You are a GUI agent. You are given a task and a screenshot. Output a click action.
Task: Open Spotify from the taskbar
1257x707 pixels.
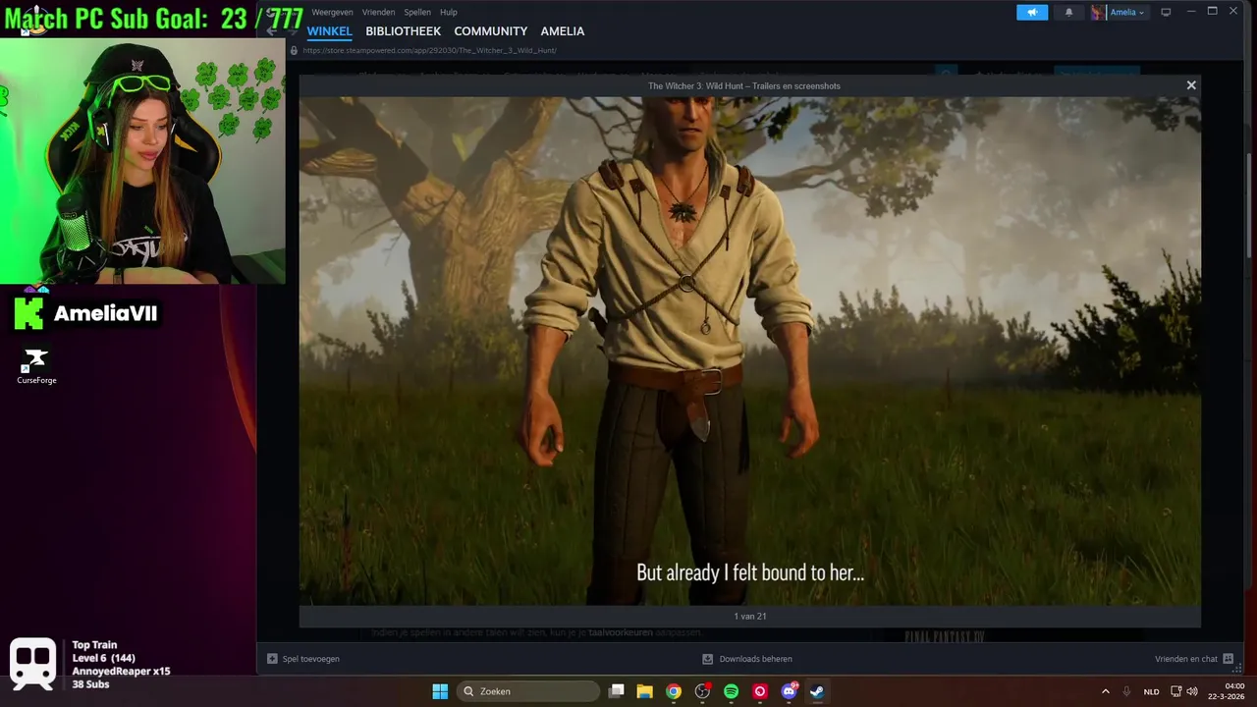[731, 691]
